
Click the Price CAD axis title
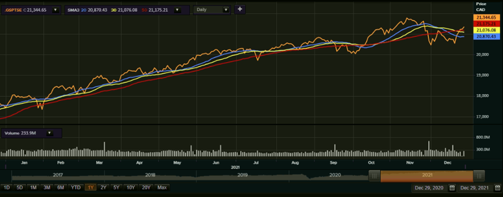click(481, 7)
